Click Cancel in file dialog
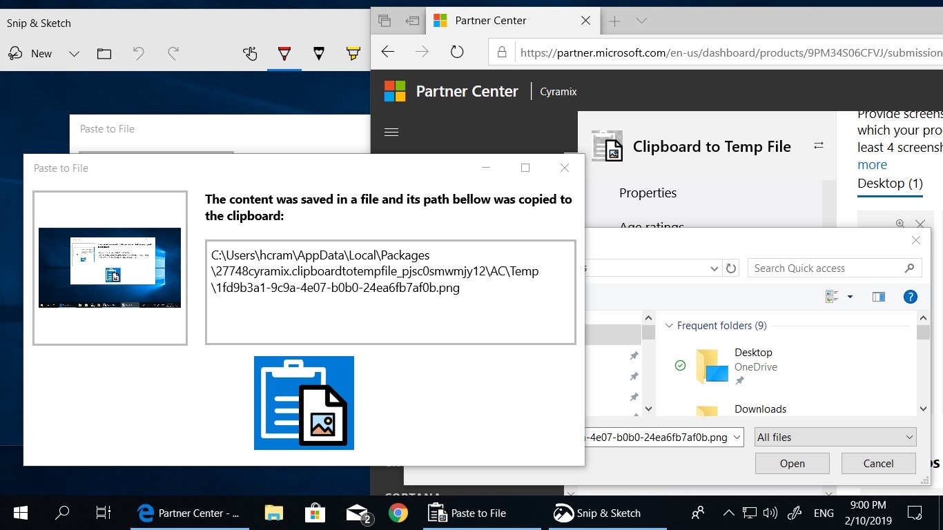Viewport: 943px width, 530px height. [878, 464]
